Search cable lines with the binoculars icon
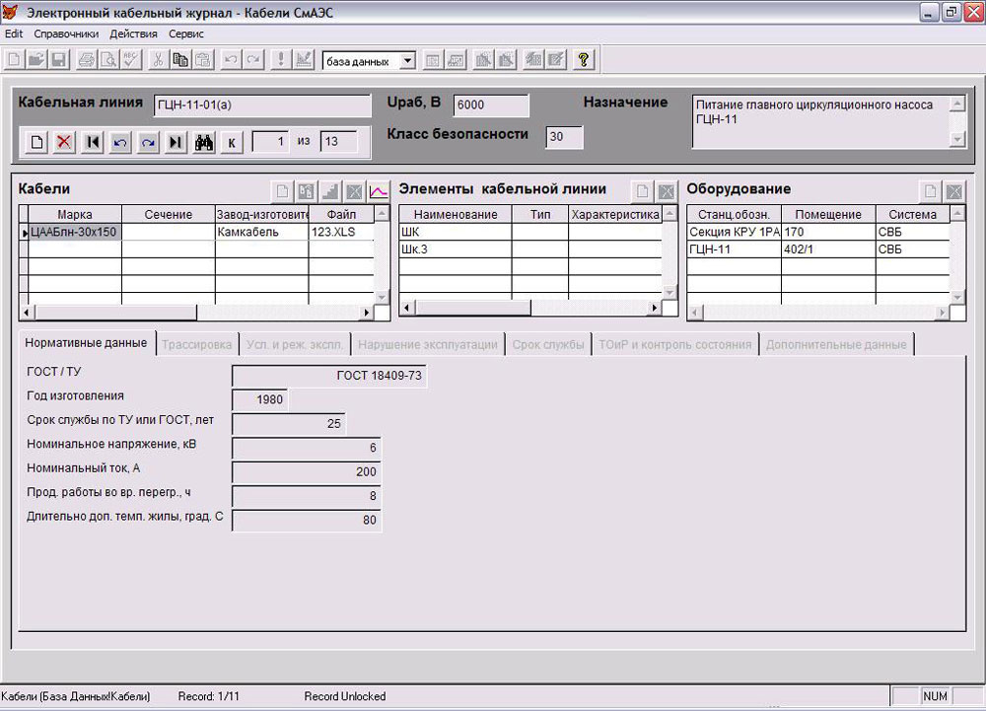Viewport: 986px width, 711px height. tap(204, 142)
